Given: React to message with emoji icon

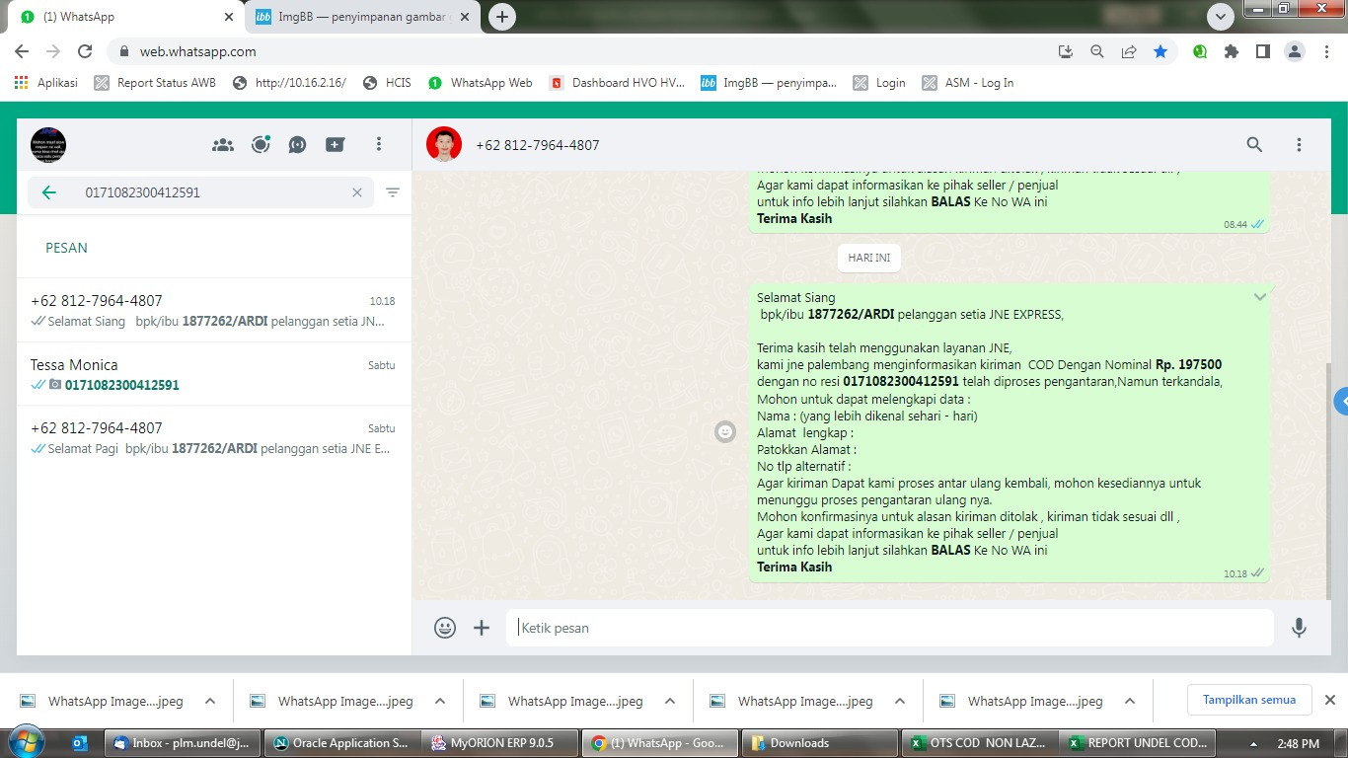Looking at the screenshot, I should tap(725, 431).
